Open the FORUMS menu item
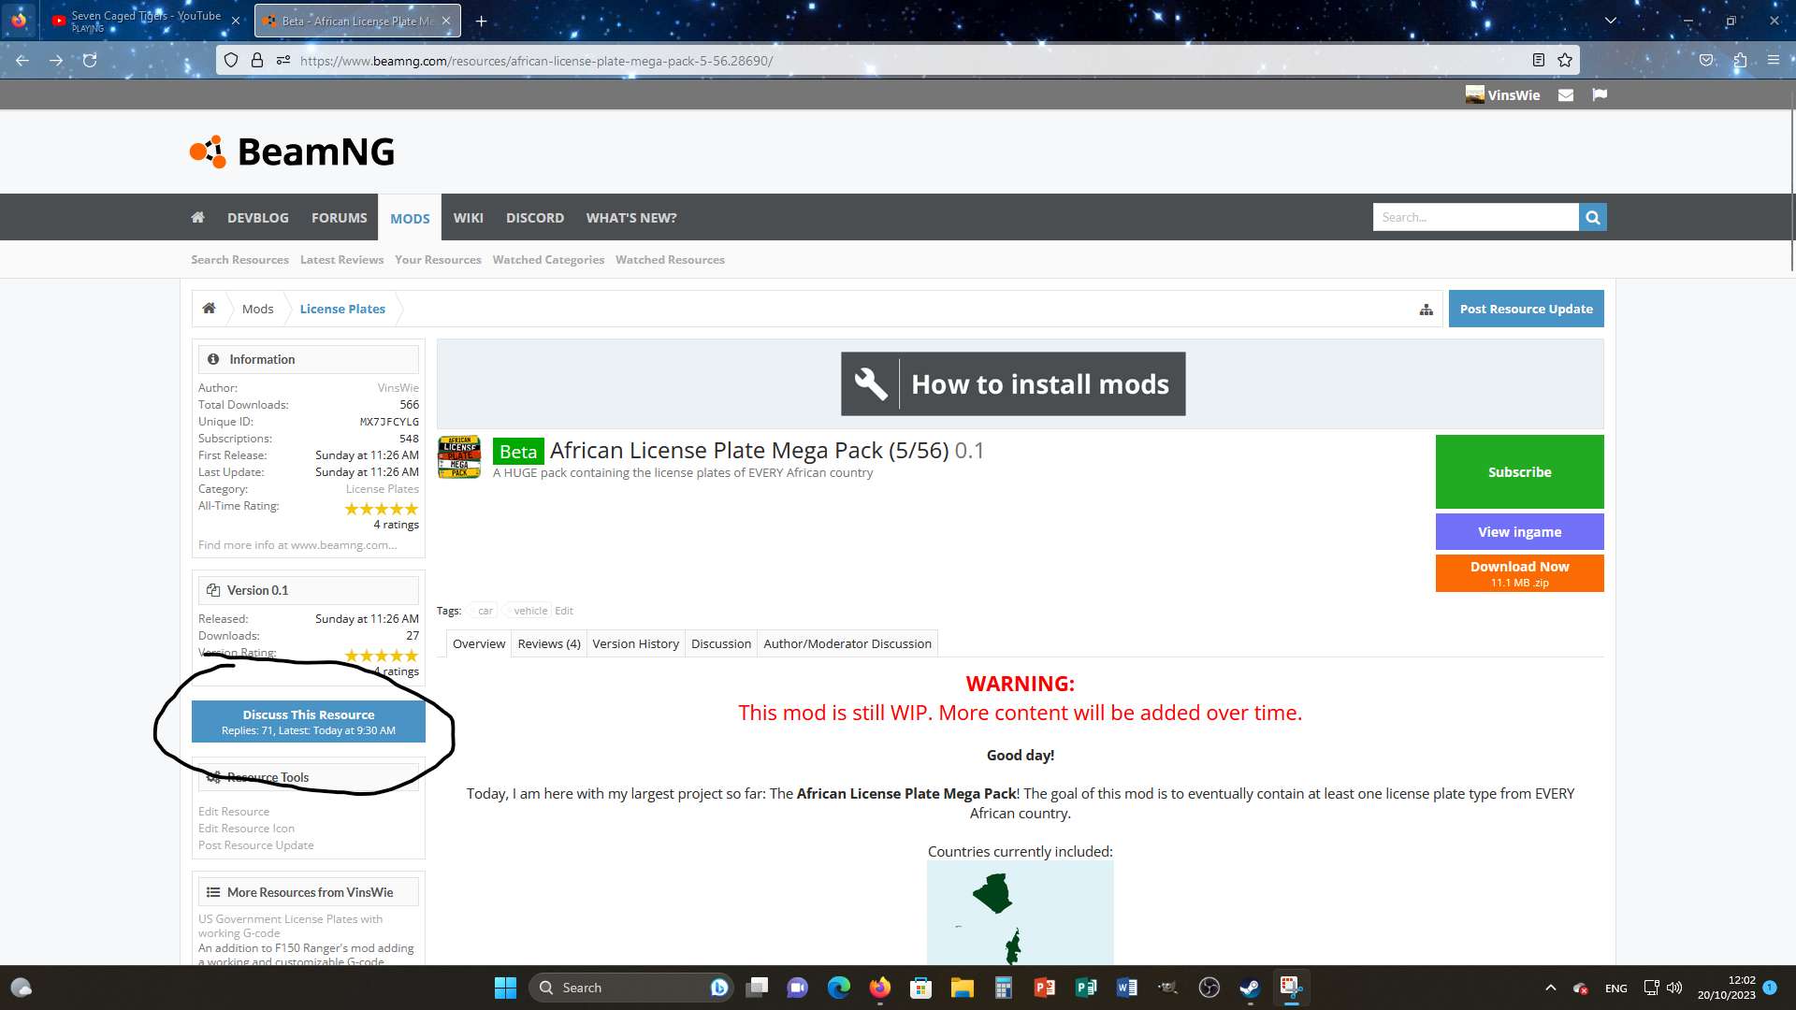The width and height of the screenshot is (1796, 1010). click(340, 217)
